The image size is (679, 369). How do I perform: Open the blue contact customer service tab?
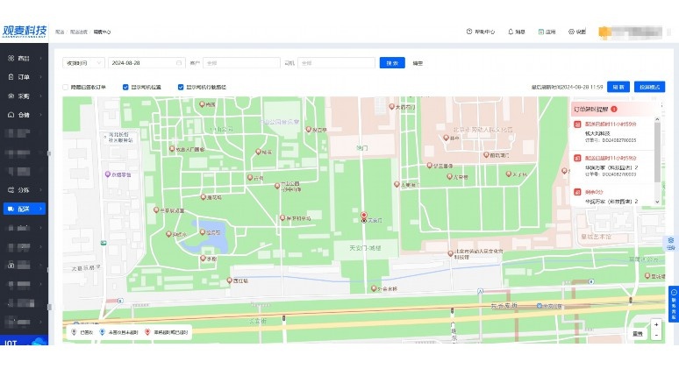[x=674, y=303]
